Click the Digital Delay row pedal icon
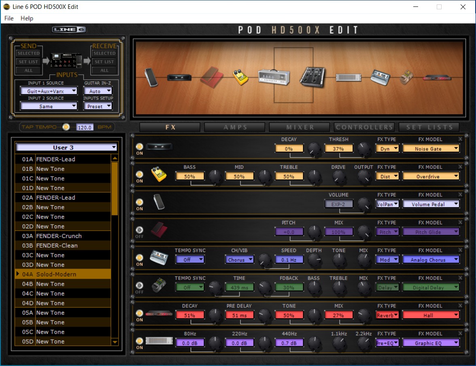The image size is (476, 366). [159, 285]
